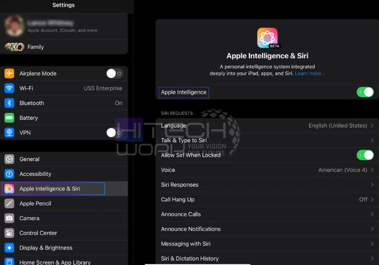Click the Display & Brightness icon
This screenshot has height=265, width=379.
tap(9, 248)
